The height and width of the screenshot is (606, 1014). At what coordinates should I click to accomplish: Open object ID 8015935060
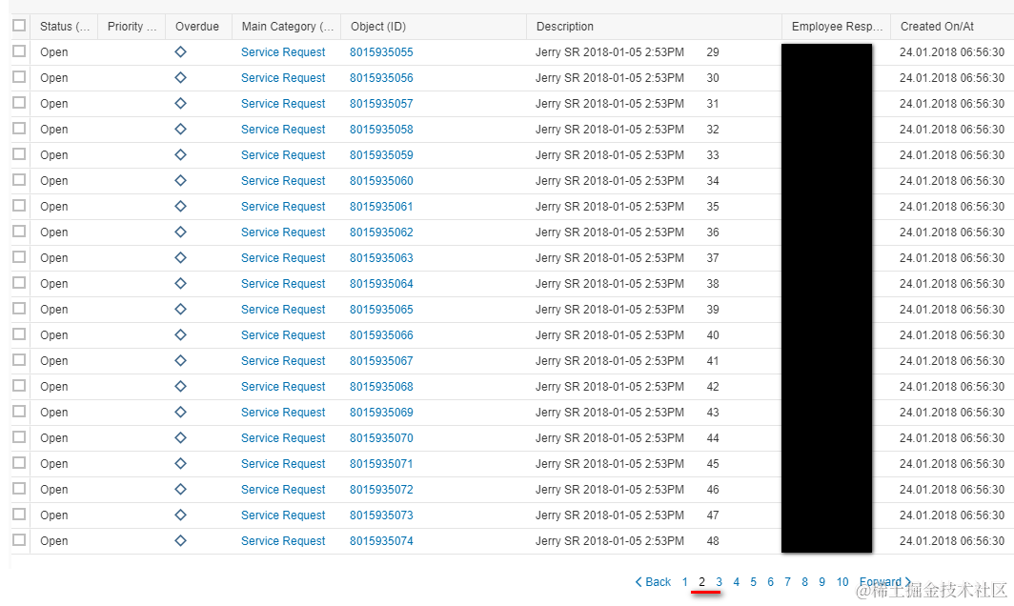[381, 181]
